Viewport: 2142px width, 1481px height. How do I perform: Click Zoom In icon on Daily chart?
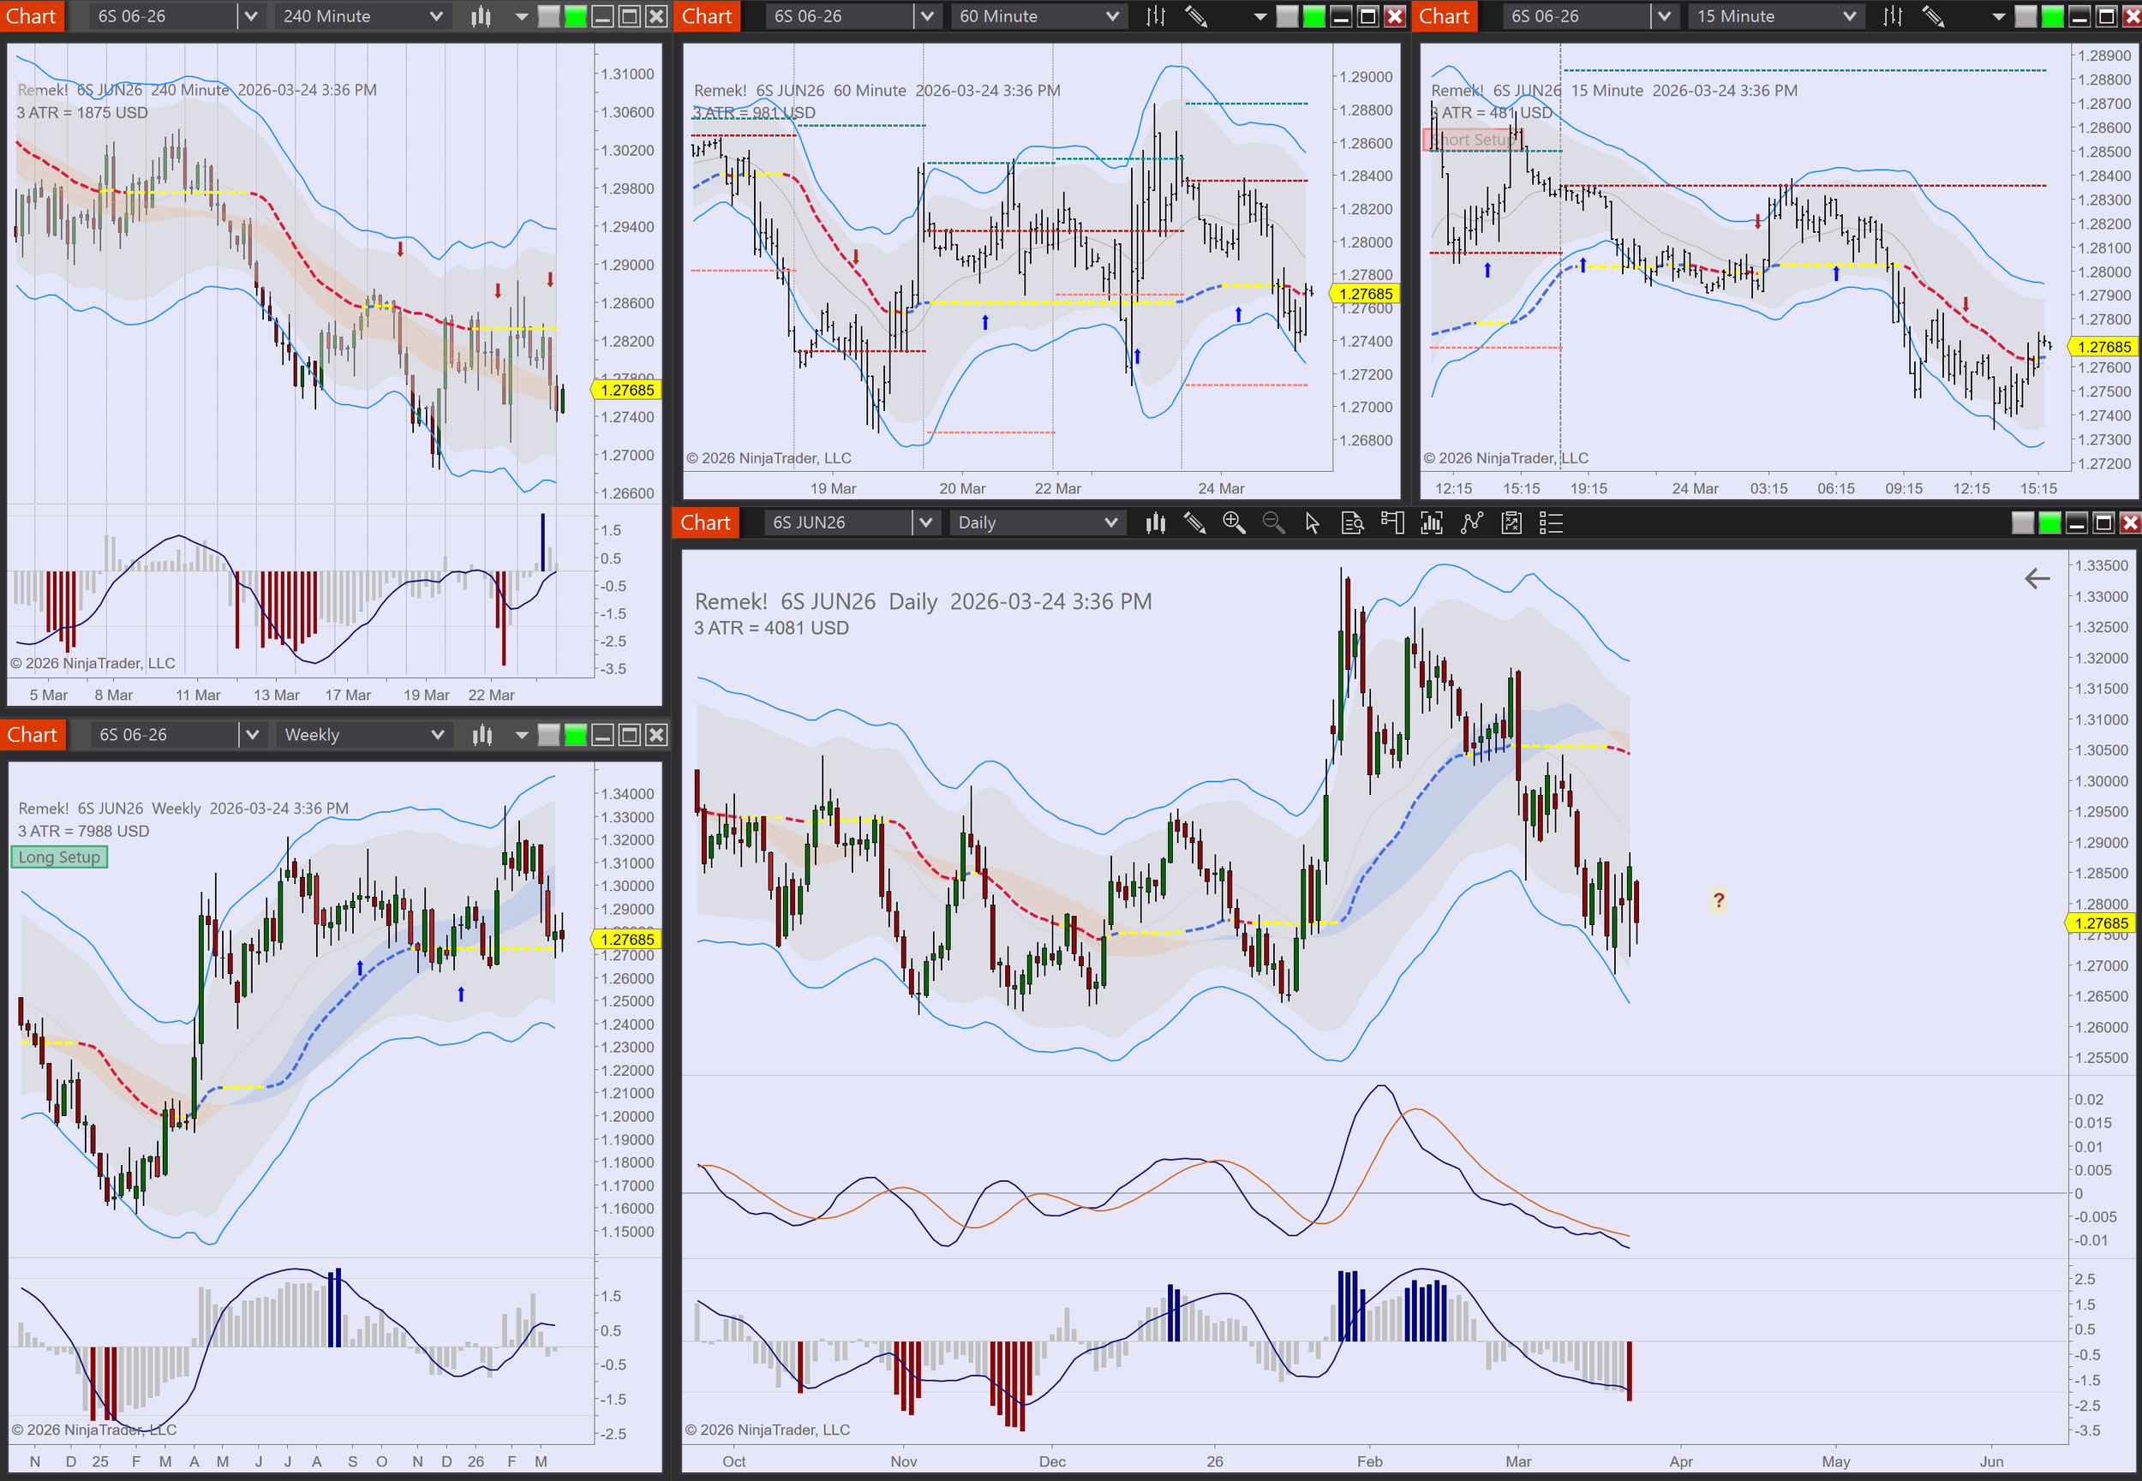point(1234,523)
